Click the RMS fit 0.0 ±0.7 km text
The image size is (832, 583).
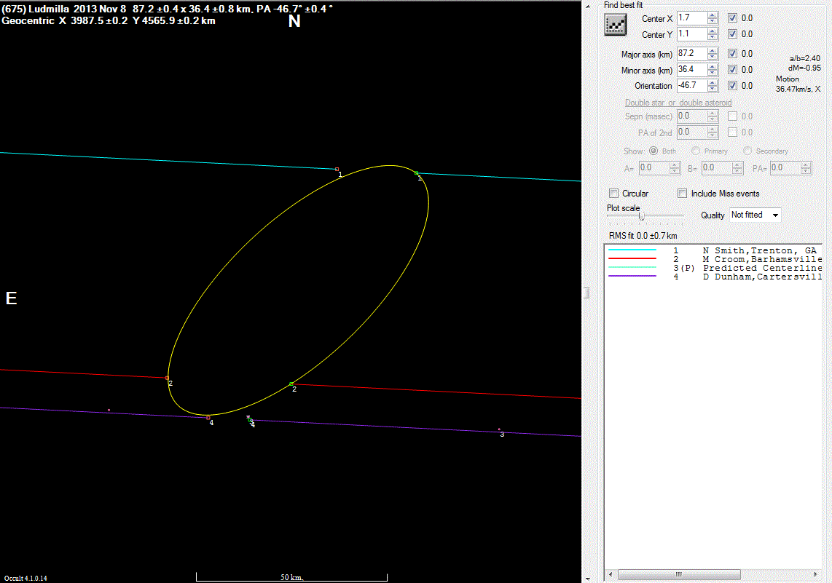(x=643, y=236)
